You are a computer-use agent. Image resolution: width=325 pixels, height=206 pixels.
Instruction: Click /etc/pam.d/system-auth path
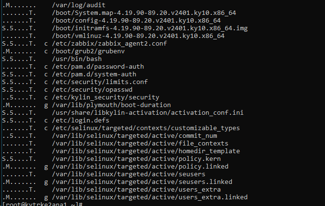click(94, 74)
